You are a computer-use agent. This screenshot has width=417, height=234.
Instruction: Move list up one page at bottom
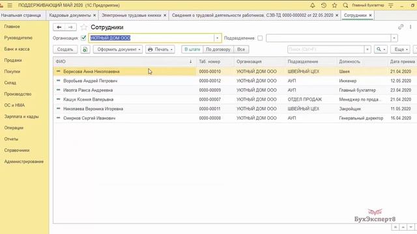[403, 227]
